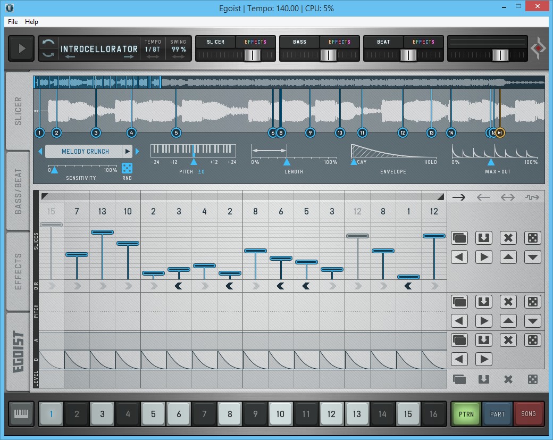Click the reload preset arrows icon

coord(48,48)
